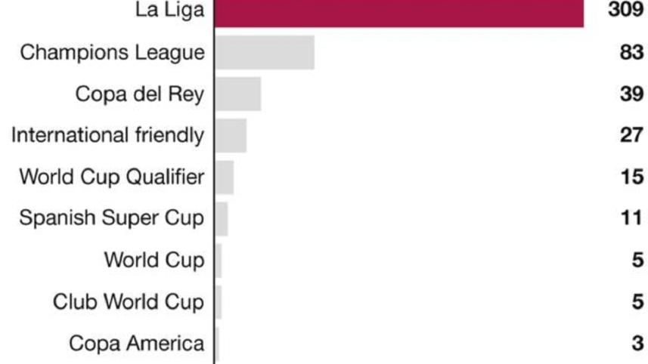This screenshot has width=648, height=364.
Task: Click the gray Champions League bar
Action: coord(265,53)
